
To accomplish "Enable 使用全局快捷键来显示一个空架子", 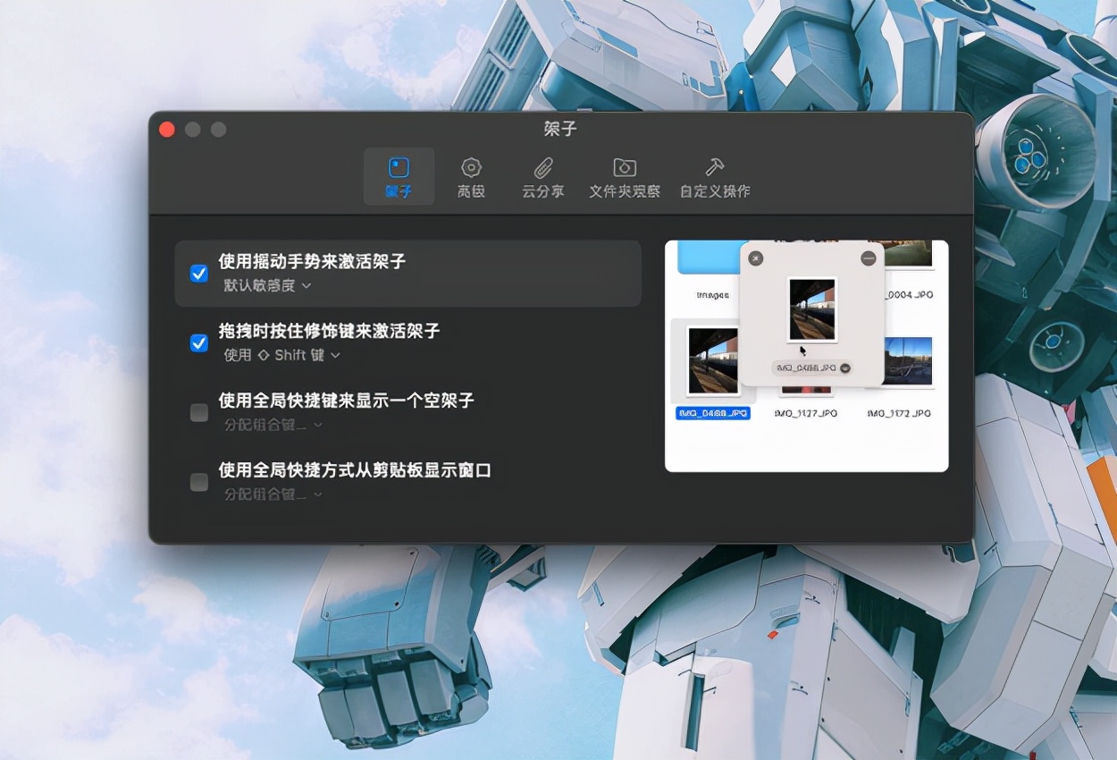I will 198,412.
